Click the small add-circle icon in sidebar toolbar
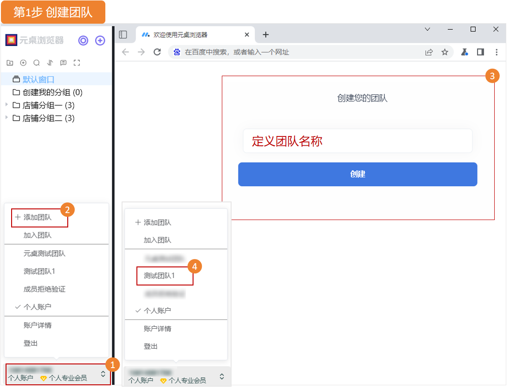This screenshot has height=389, width=510. point(23,63)
